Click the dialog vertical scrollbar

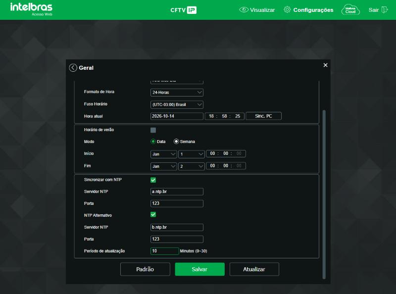pyautogui.click(x=324, y=195)
